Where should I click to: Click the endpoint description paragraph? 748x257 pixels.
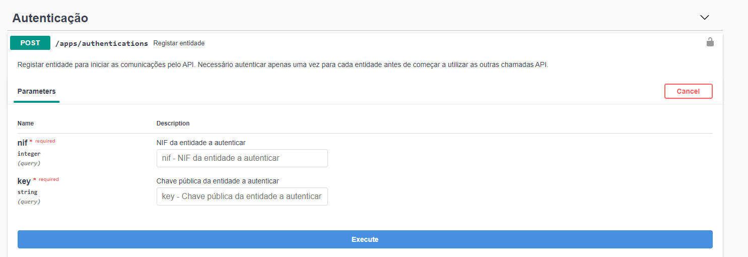point(282,66)
